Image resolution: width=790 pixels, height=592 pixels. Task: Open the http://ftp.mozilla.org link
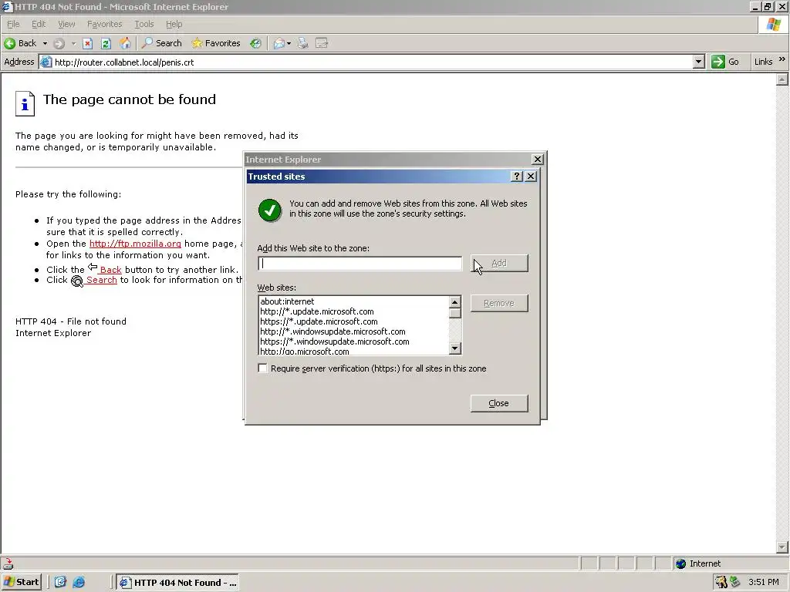(x=135, y=244)
